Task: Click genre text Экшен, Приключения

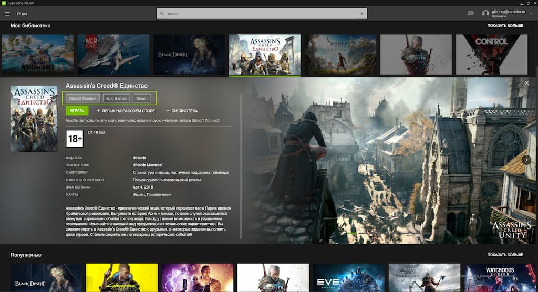Action: pyautogui.click(x=152, y=194)
